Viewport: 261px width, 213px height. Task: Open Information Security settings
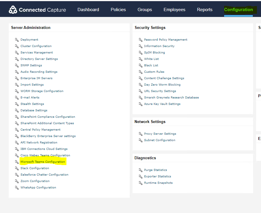point(159,46)
